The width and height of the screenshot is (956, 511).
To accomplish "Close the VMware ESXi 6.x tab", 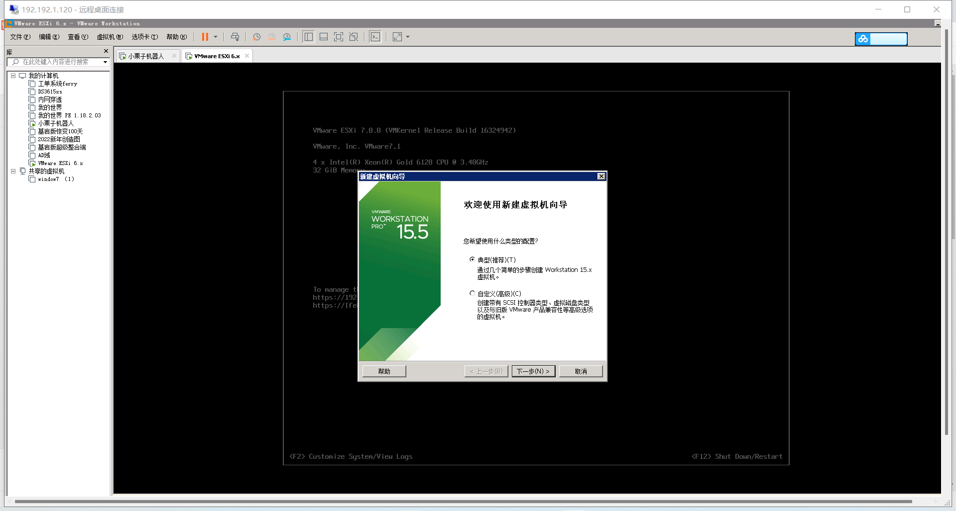I will point(247,56).
